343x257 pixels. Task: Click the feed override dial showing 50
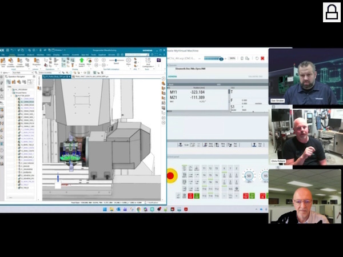tap(249, 176)
